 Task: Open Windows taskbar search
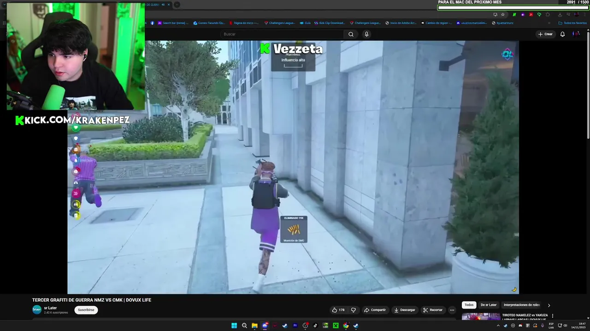[x=244, y=325]
